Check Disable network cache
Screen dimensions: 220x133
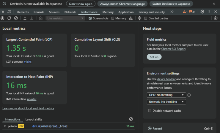150,111
